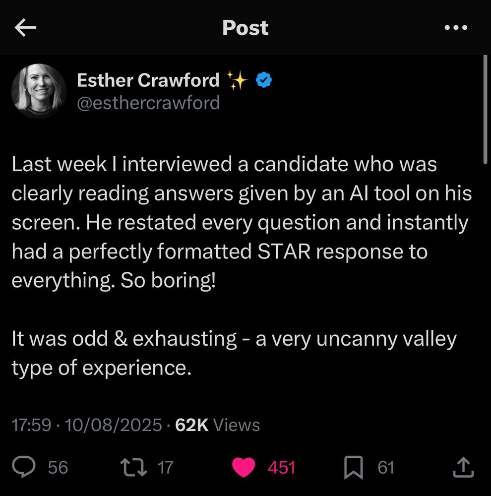This screenshot has width=491, height=496.
Task: Click the blue verified checkmark badge
Action: 263,80
